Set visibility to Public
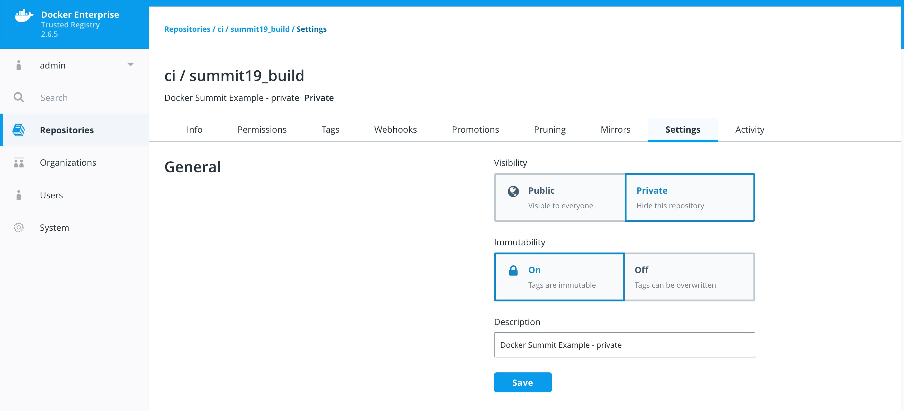904x411 pixels. (559, 197)
